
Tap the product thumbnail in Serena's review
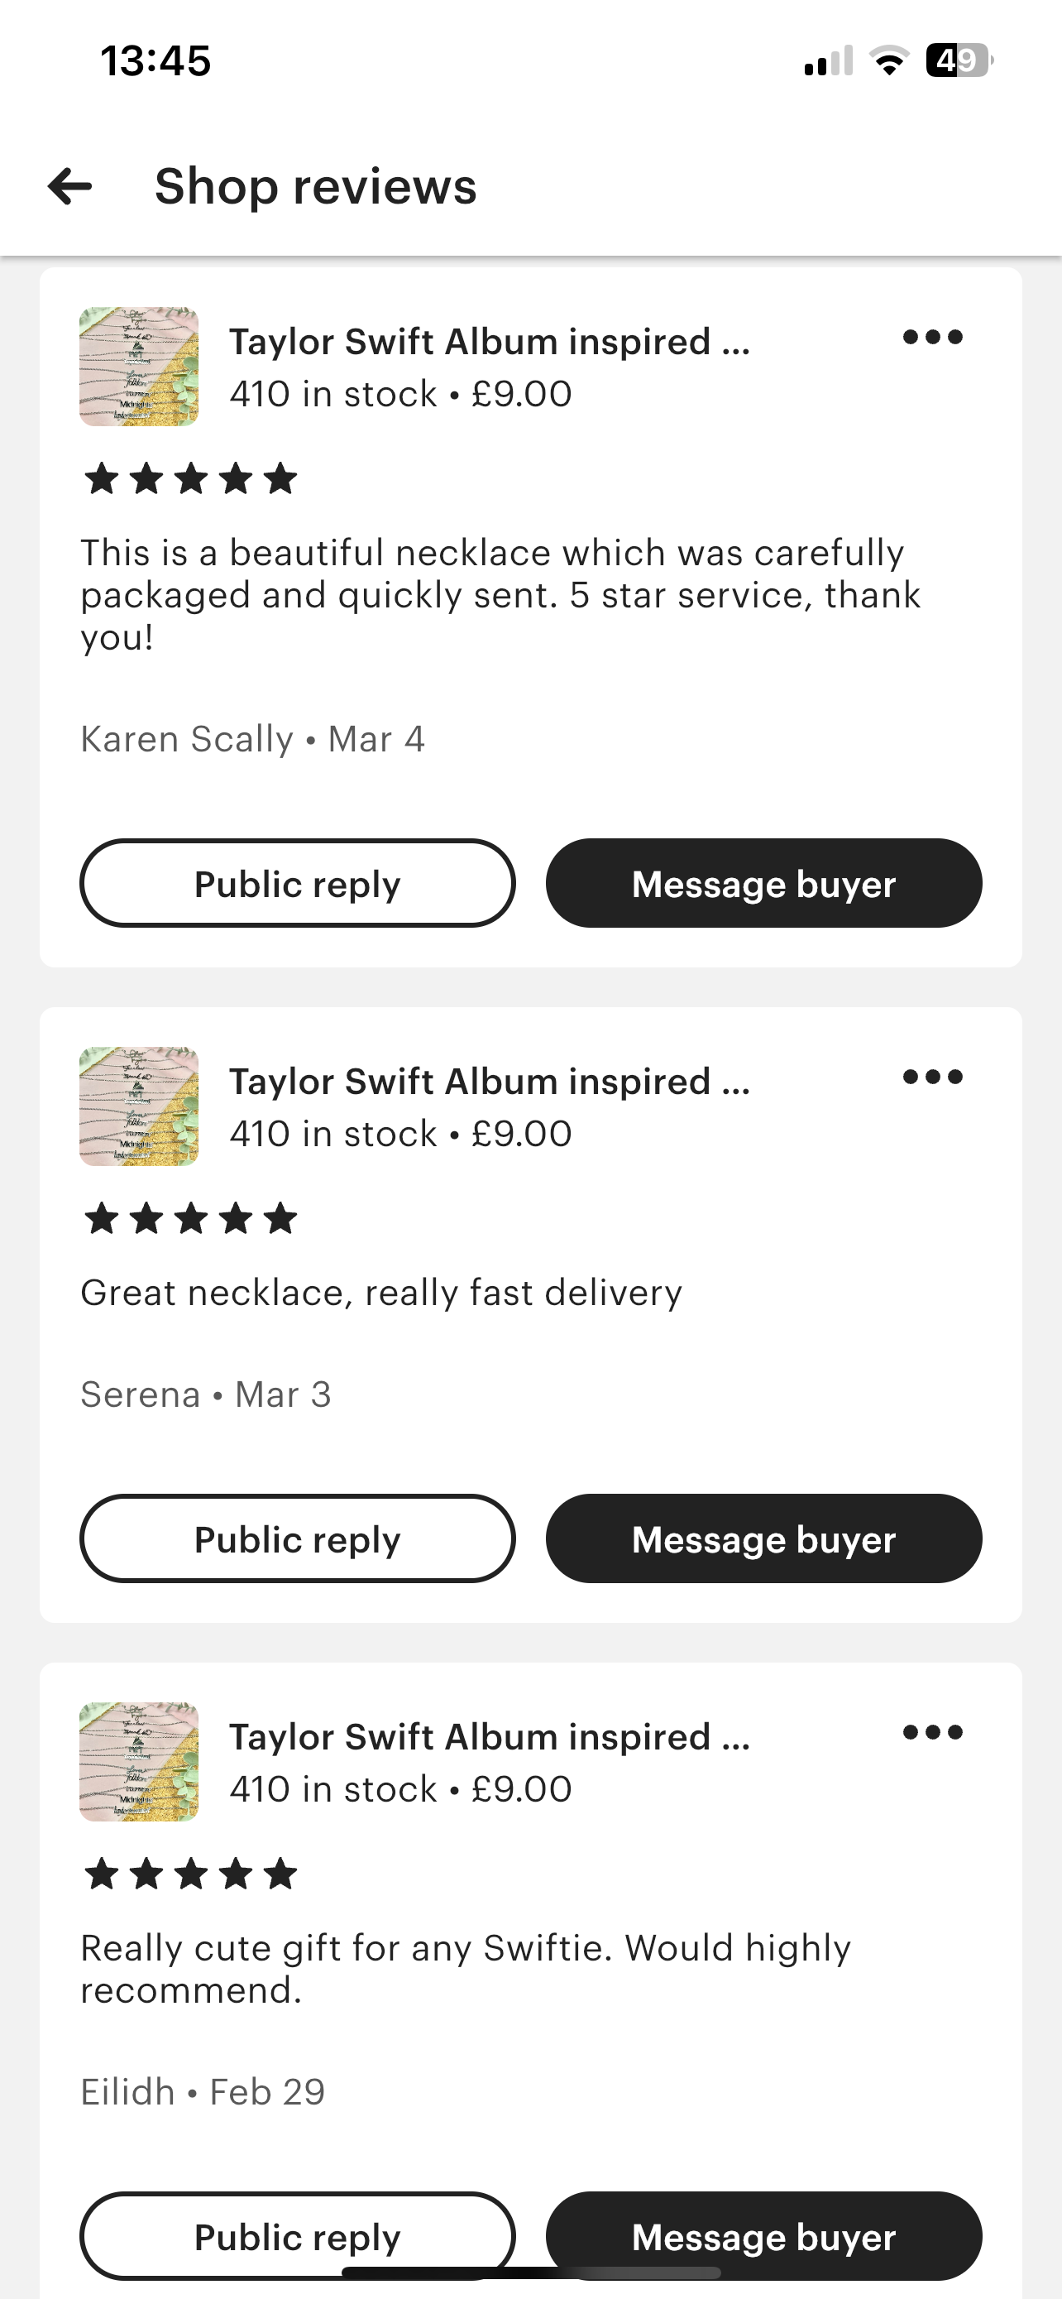click(139, 1106)
